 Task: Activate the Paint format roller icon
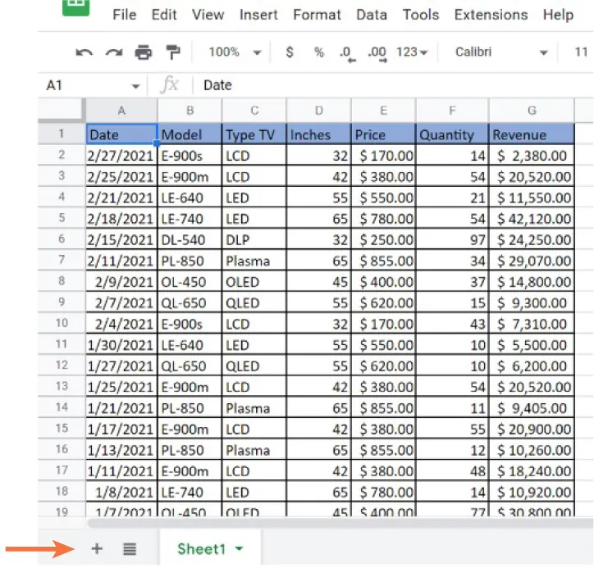click(x=173, y=52)
